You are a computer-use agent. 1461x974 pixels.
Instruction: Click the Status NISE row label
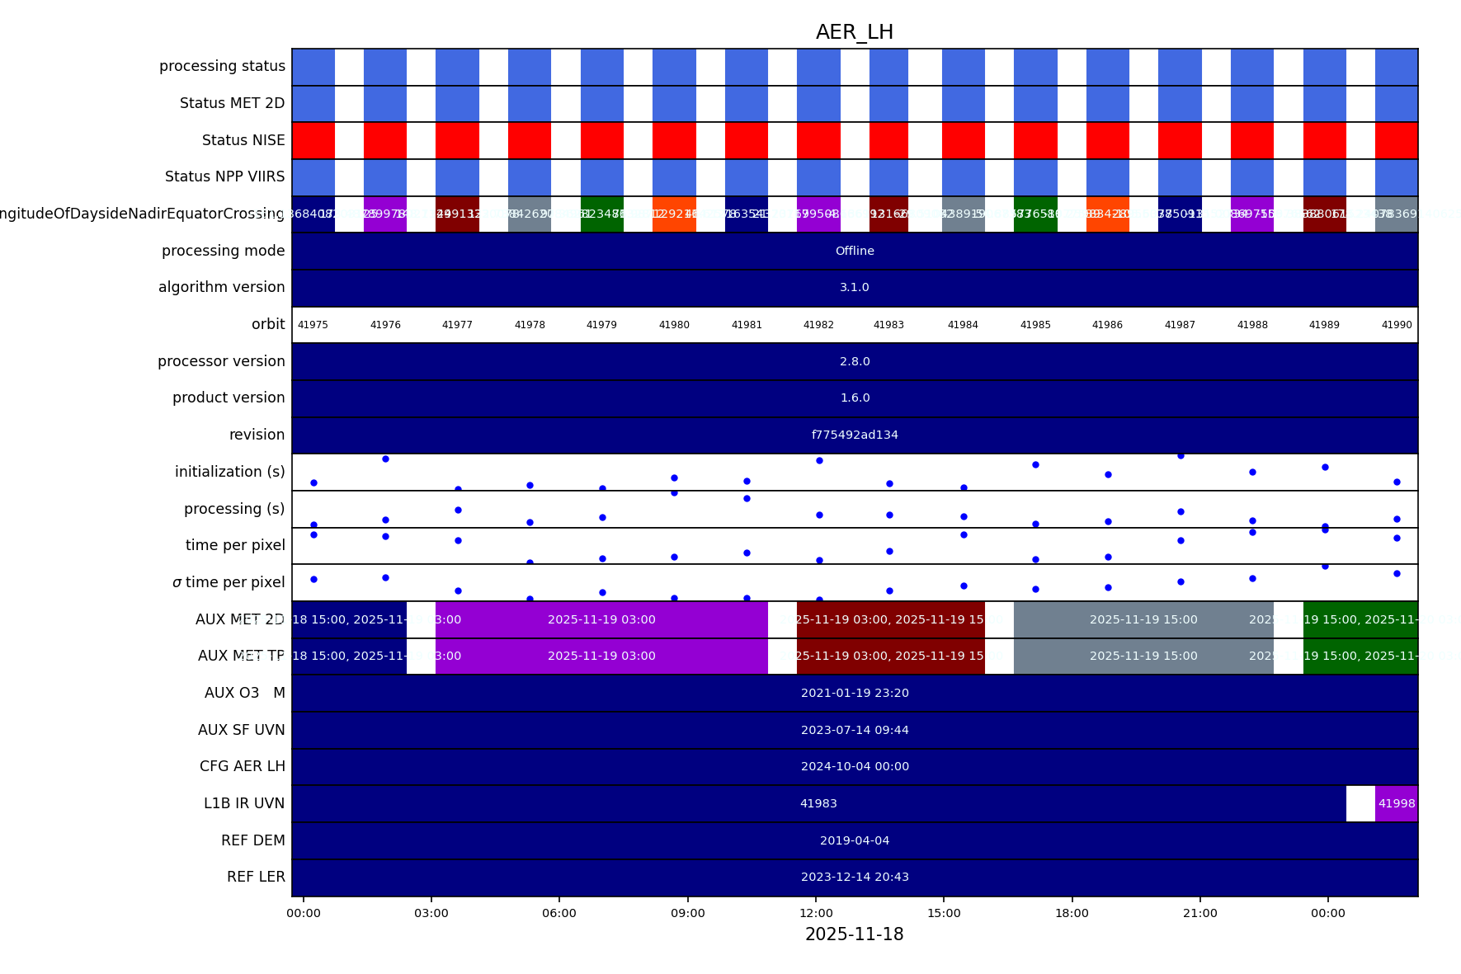(x=243, y=140)
